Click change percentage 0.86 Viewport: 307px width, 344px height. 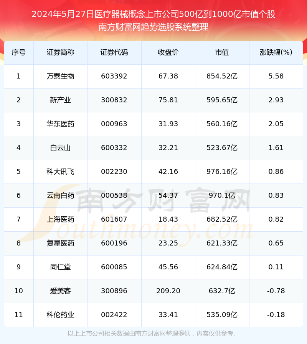pyautogui.click(x=276, y=172)
